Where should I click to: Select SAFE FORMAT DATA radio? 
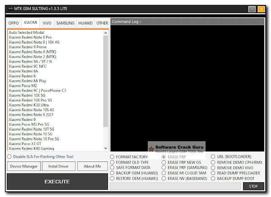130,167
